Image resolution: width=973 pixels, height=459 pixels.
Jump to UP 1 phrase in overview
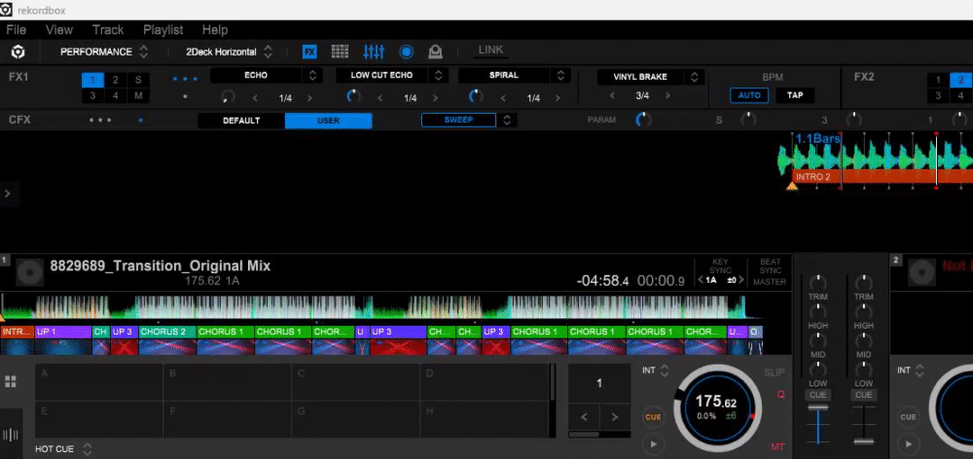tap(63, 332)
